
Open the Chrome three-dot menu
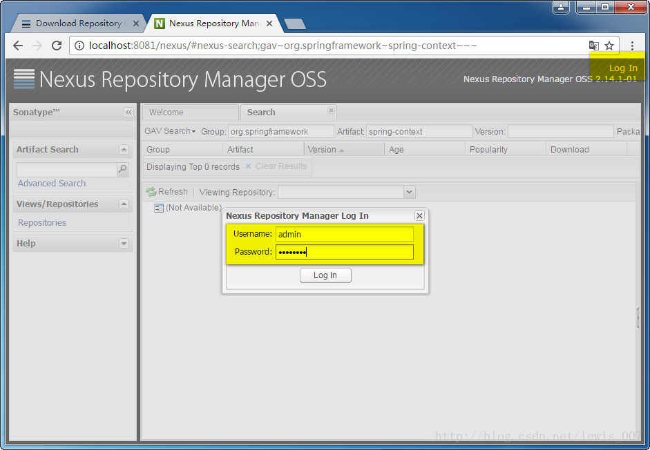[x=632, y=46]
